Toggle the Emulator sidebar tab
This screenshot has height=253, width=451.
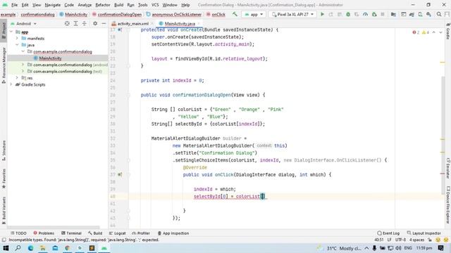tap(448, 168)
